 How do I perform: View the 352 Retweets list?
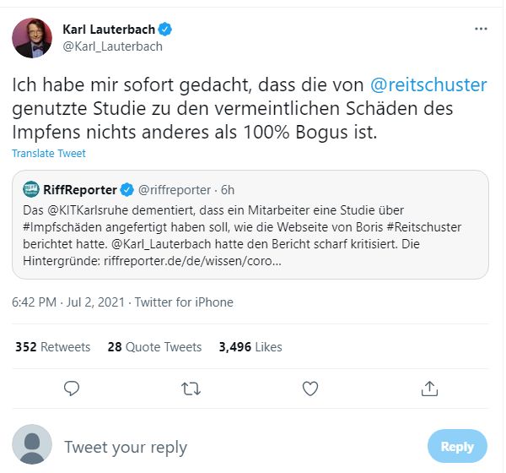[53, 347]
